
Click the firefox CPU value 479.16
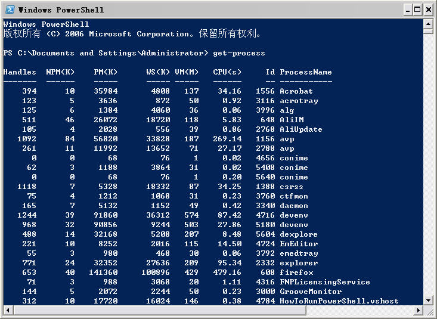coord(227,272)
